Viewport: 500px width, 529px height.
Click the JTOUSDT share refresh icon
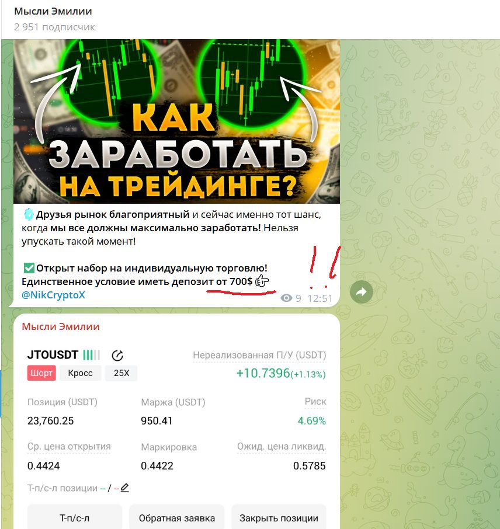coord(117,355)
